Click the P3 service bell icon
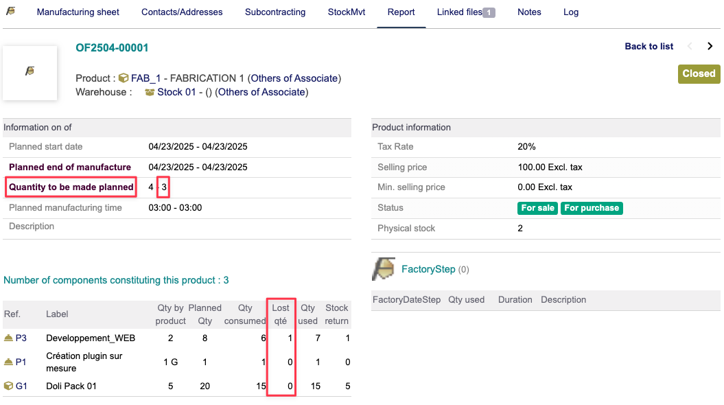This screenshot has width=724, height=405. click(x=8, y=338)
